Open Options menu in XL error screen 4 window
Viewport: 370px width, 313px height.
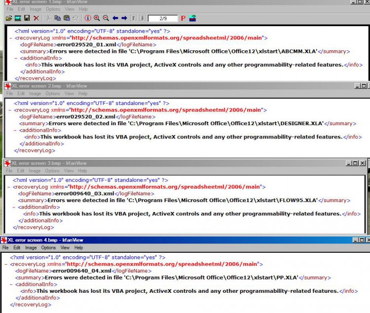click(48, 248)
